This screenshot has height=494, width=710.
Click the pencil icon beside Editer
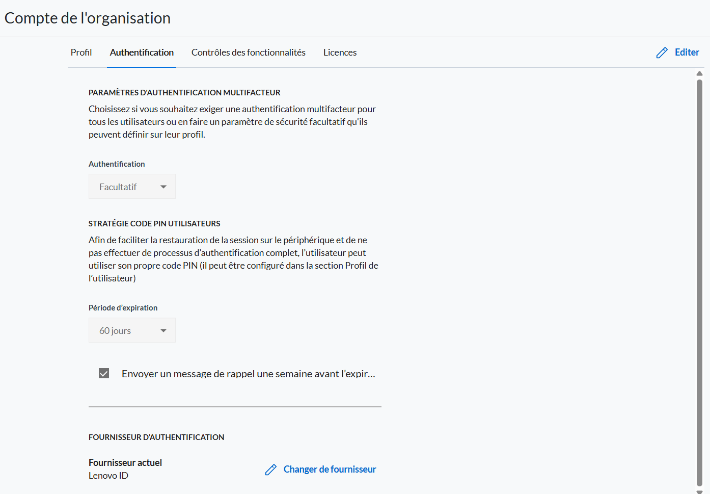pos(662,53)
